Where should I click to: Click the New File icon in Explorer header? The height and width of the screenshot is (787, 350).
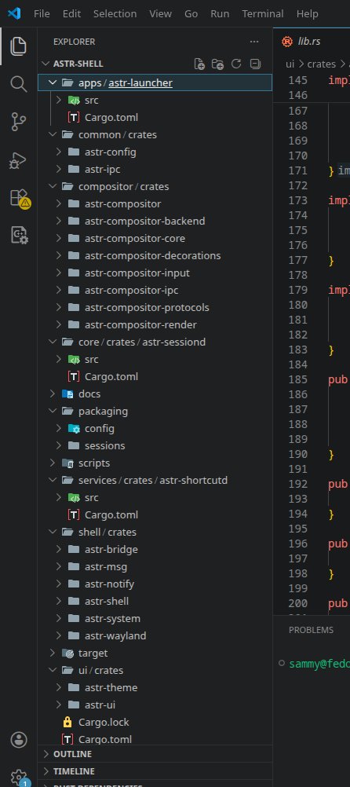pos(199,64)
